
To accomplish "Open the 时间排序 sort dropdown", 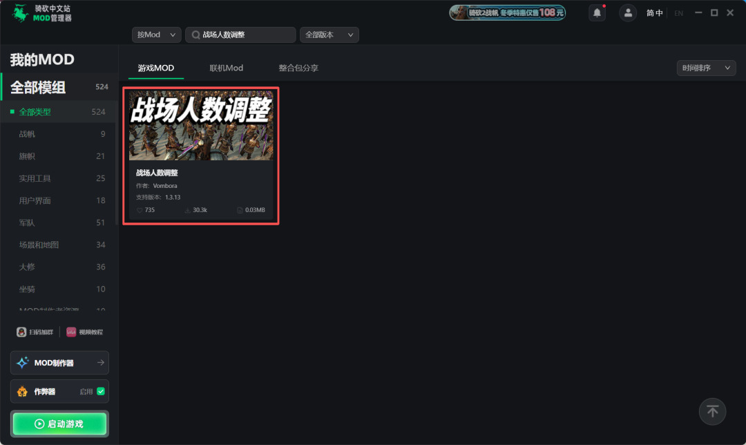I will [706, 68].
